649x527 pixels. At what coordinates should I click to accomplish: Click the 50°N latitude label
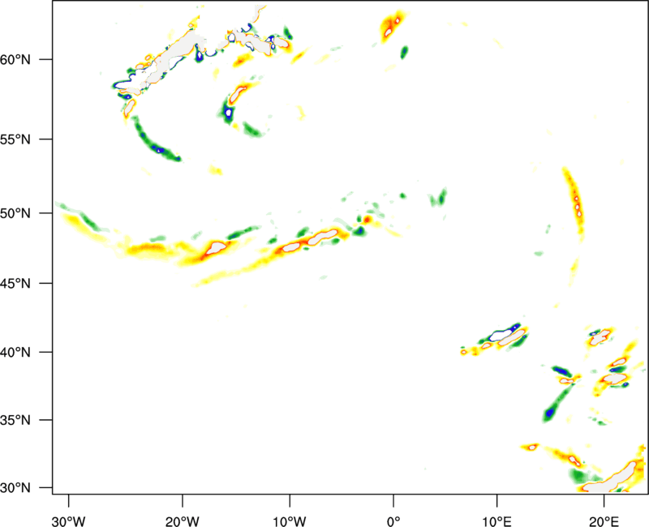click(15, 213)
